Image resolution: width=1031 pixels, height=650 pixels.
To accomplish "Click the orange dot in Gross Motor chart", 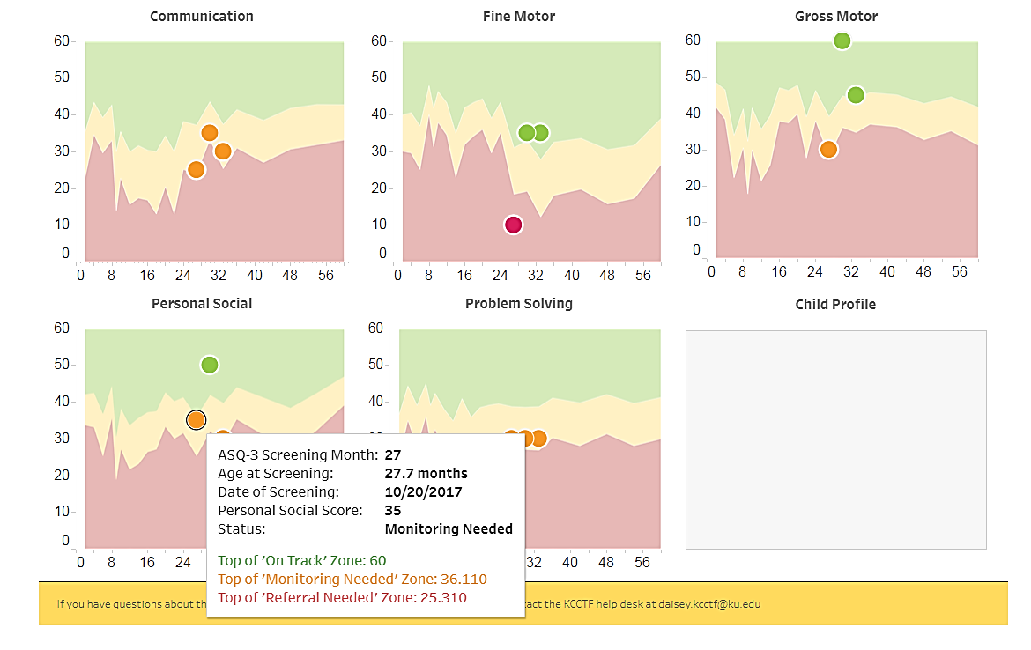I will click(x=828, y=150).
